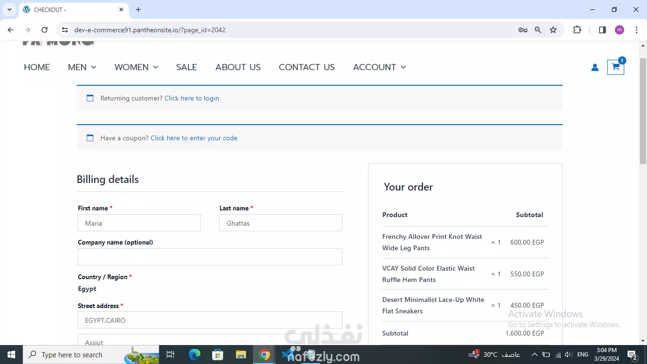
Task: Click the taskbar clock showing 3:04 PM
Action: click(x=607, y=355)
